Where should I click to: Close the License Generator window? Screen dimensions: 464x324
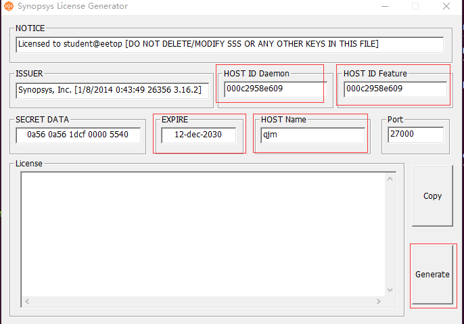446,6
